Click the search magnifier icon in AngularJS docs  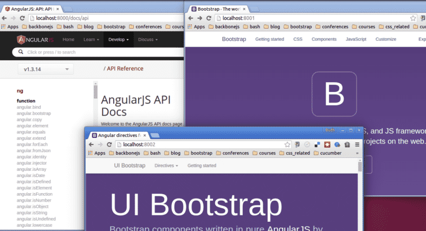21,52
